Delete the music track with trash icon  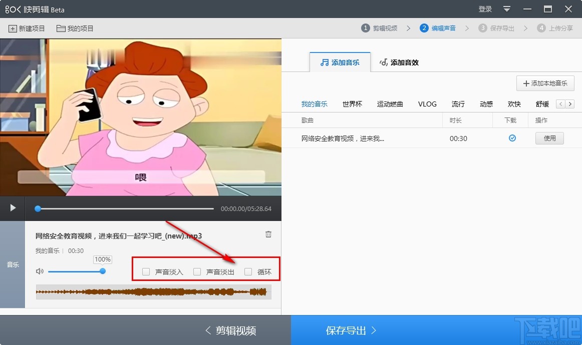pos(268,234)
